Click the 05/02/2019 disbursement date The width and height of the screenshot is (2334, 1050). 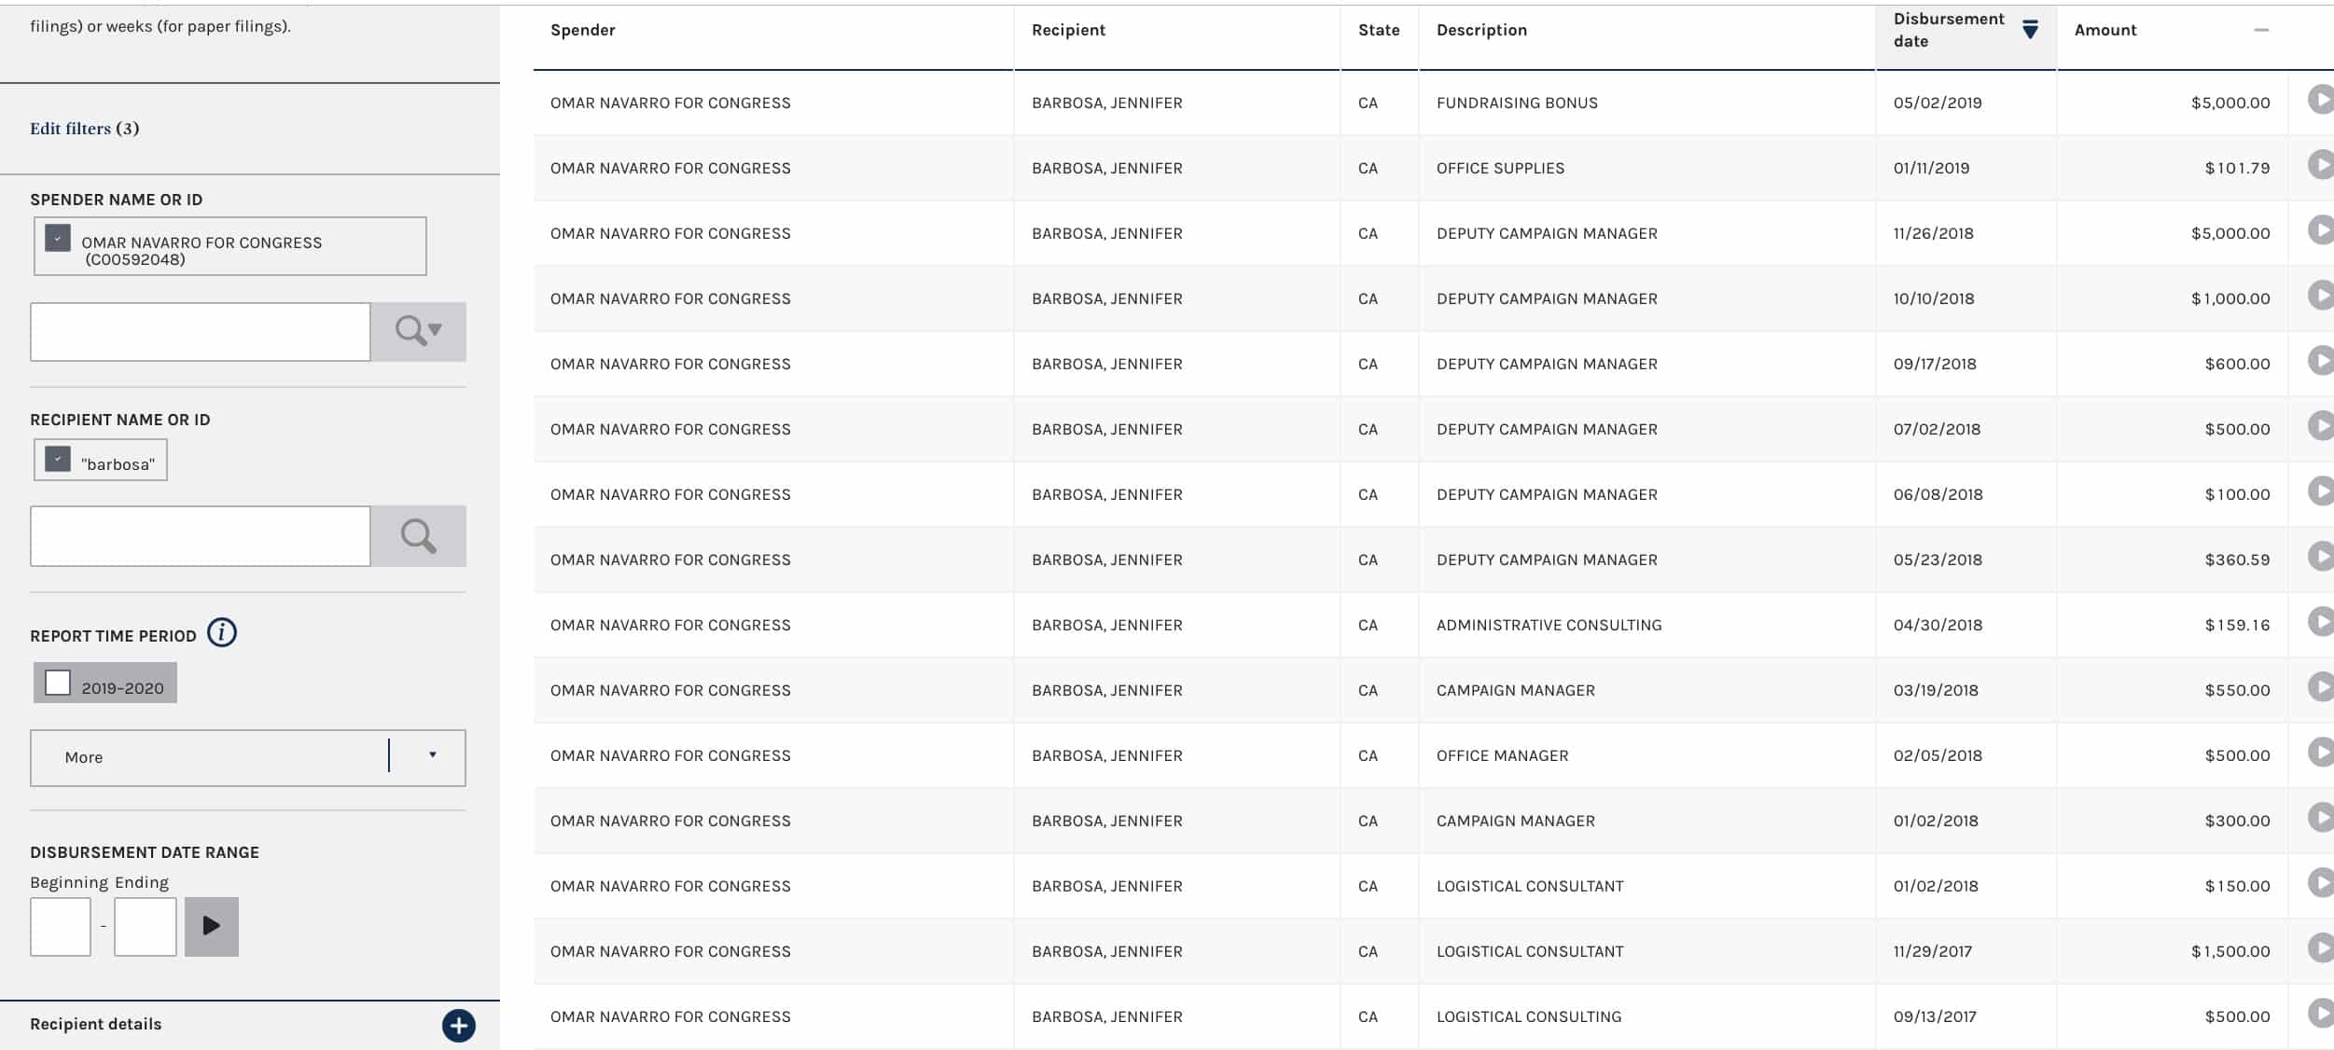click(1938, 103)
